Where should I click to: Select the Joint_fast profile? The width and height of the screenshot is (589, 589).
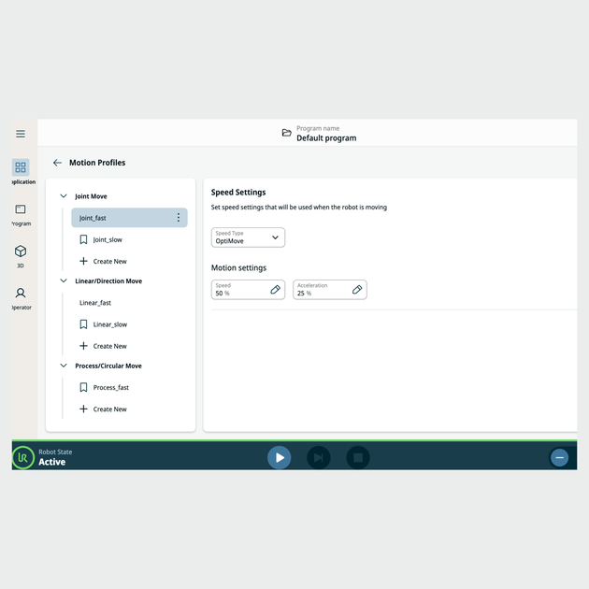(129, 218)
